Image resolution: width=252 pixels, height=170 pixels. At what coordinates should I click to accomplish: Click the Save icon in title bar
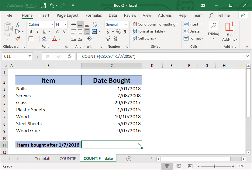pos(43,5)
